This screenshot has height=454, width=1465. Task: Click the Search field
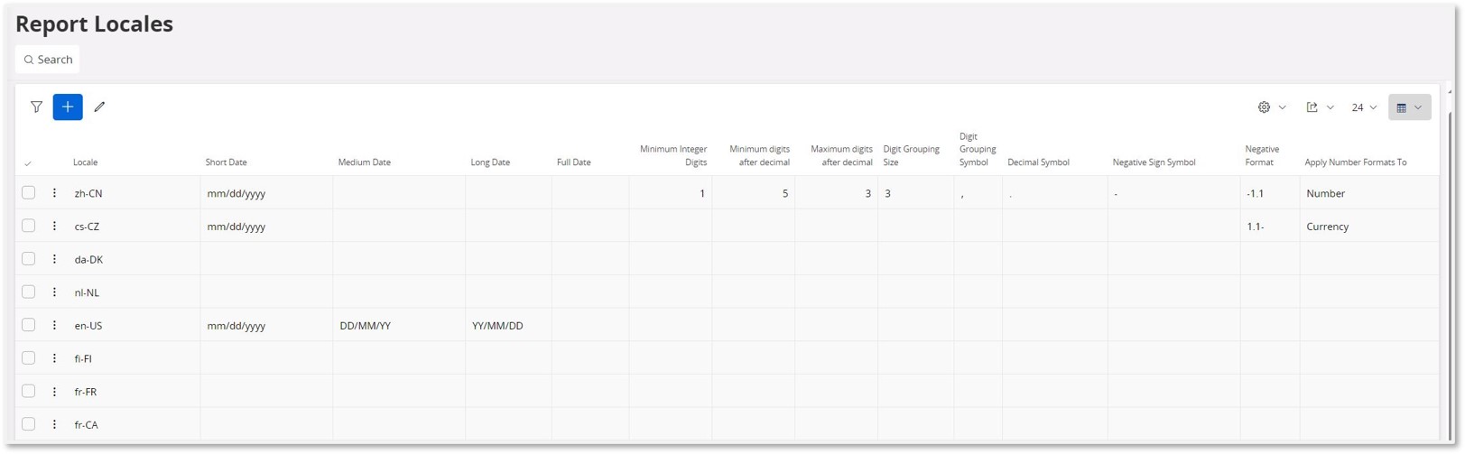click(x=48, y=60)
